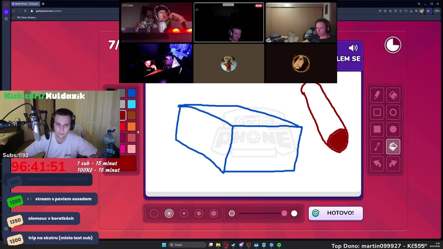Viewport: 443px width, 249px height.
Task: Pick the dark gray color swatch
Action: pos(122,93)
